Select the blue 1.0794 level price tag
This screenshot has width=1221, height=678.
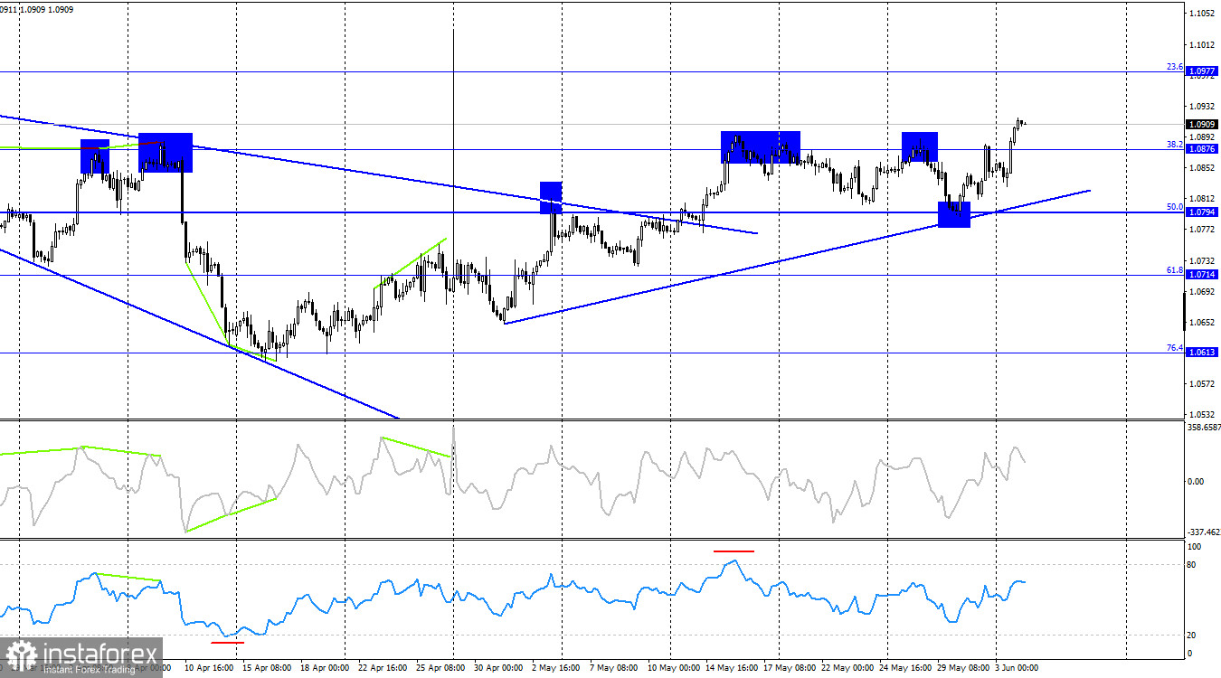coord(1202,212)
